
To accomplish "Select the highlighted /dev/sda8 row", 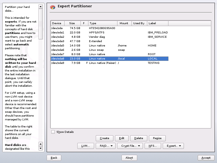I will click(x=110, y=59).
